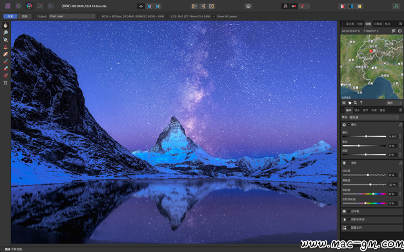Click the Cancel (取消) button

tap(25, 16)
